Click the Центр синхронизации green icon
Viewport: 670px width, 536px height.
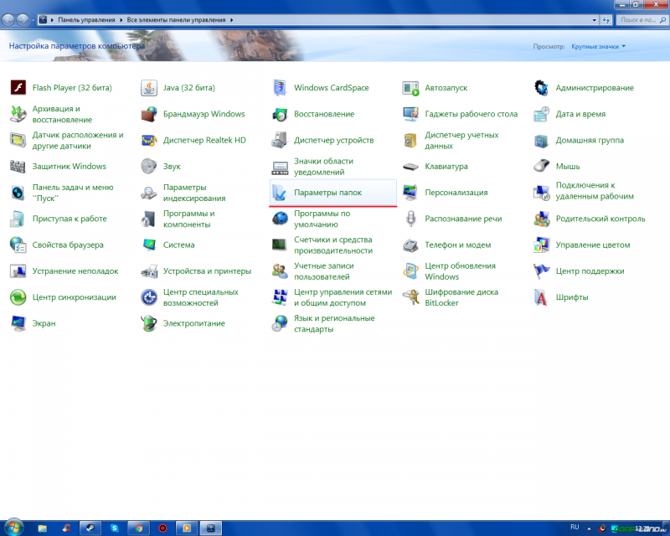tap(18, 297)
